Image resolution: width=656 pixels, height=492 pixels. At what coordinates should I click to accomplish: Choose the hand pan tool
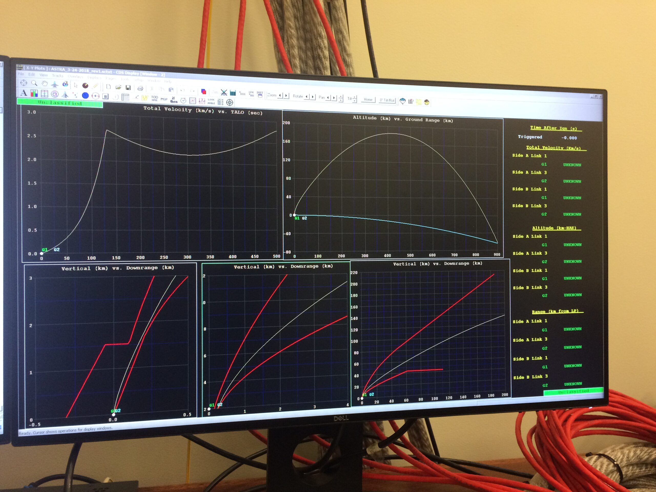[45, 84]
